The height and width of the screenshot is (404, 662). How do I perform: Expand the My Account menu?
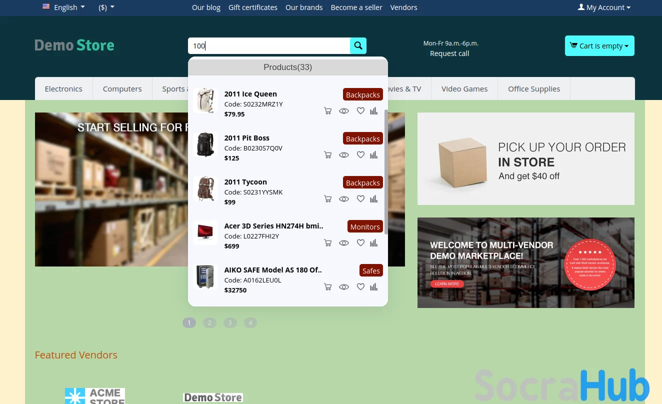(x=604, y=7)
